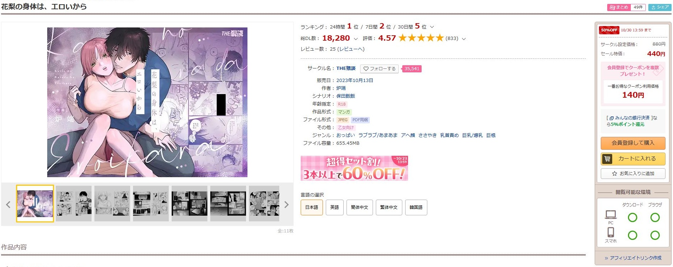The width and height of the screenshot is (673, 267).
Task: Click the next thumbnail arrow
Action: click(x=286, y=205)
